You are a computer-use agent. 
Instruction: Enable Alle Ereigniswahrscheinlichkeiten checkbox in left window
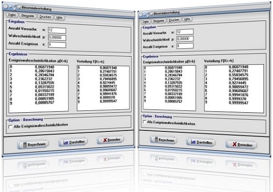coord(10,127)
